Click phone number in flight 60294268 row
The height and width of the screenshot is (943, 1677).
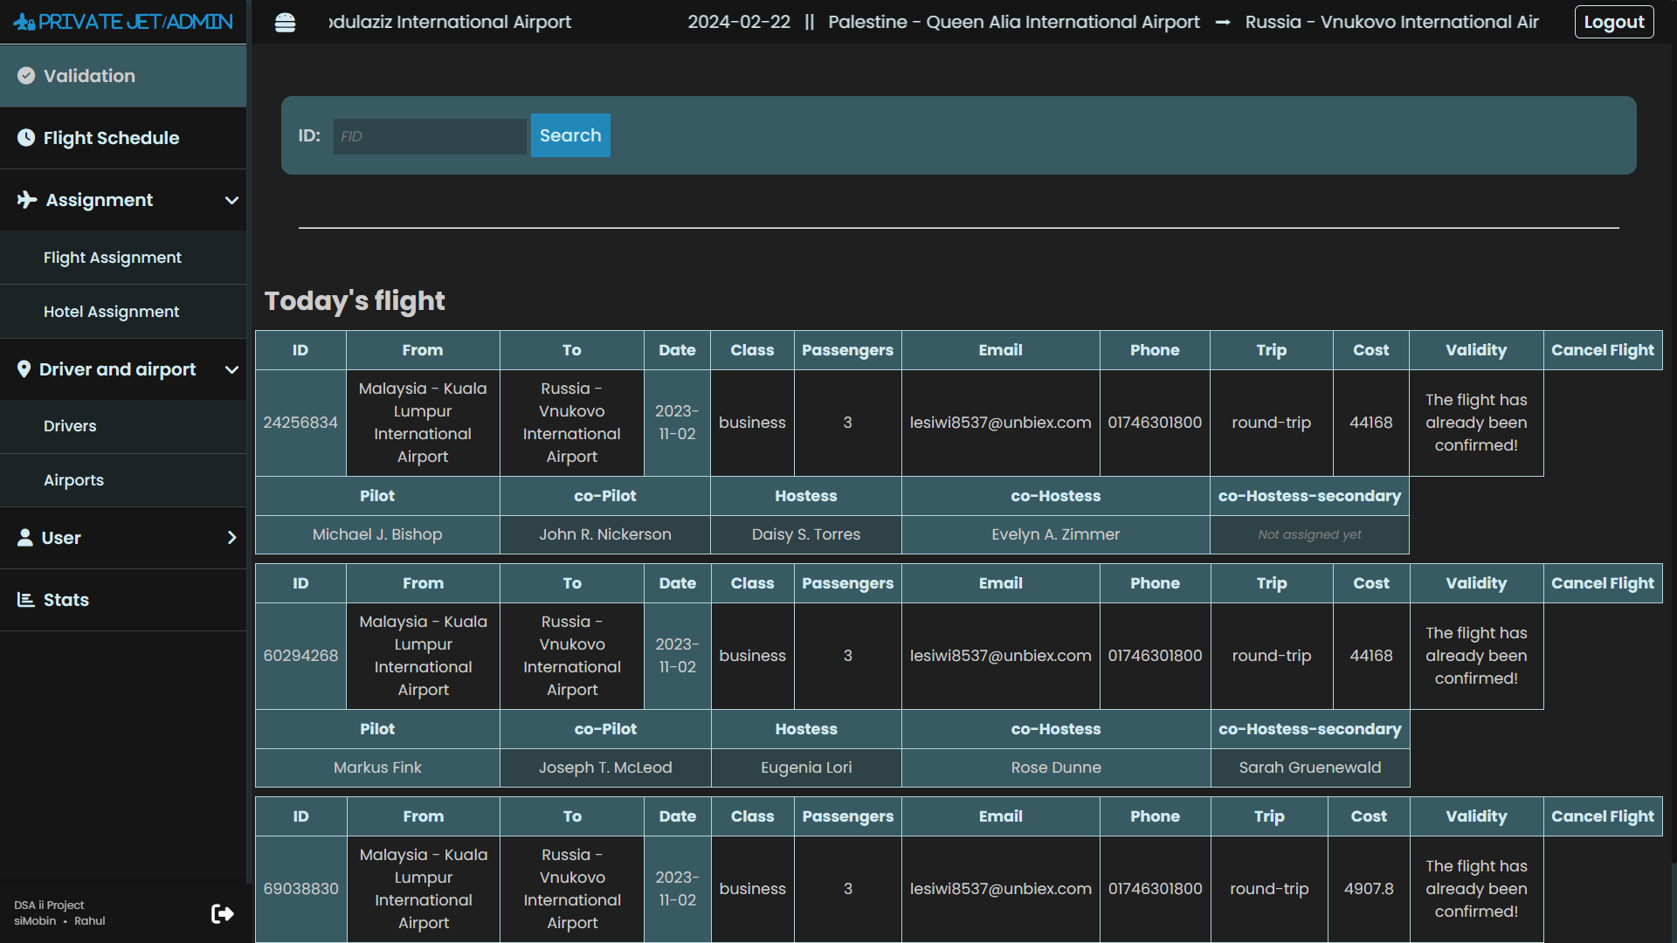(1155, 656)
